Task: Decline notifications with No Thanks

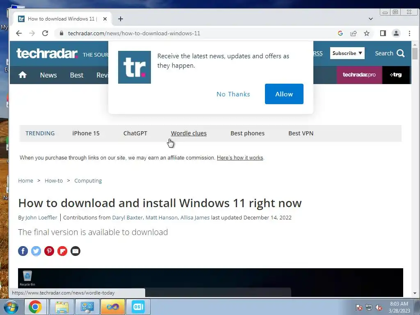Action: 233,94
